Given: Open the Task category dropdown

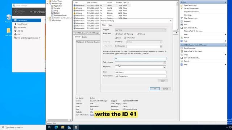Looking at the screenshot, I should [x=165, y=62].
